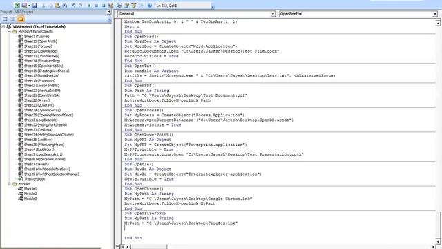Select Sheet24 (DynamicArray)

pyautogui.click(x=42, y=110)
